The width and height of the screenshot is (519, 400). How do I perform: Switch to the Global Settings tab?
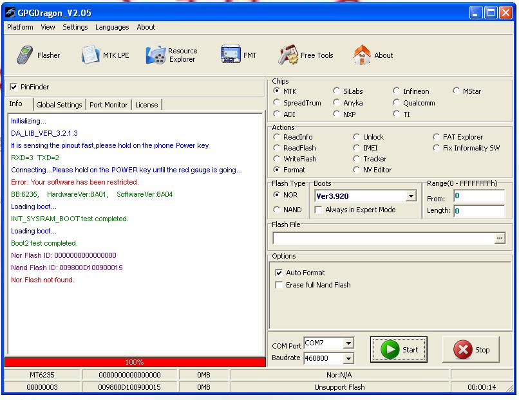(59, 105)
